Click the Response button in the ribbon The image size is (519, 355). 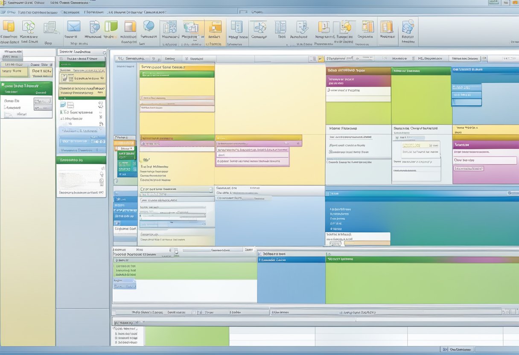[x=386, y=28]
